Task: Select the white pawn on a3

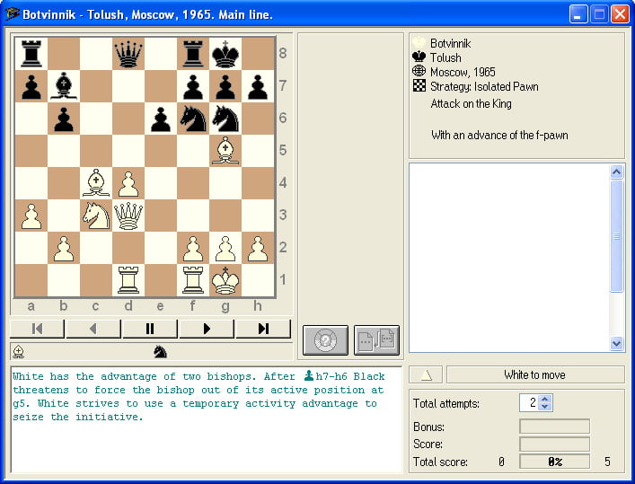Action: [x=31, y=216]
